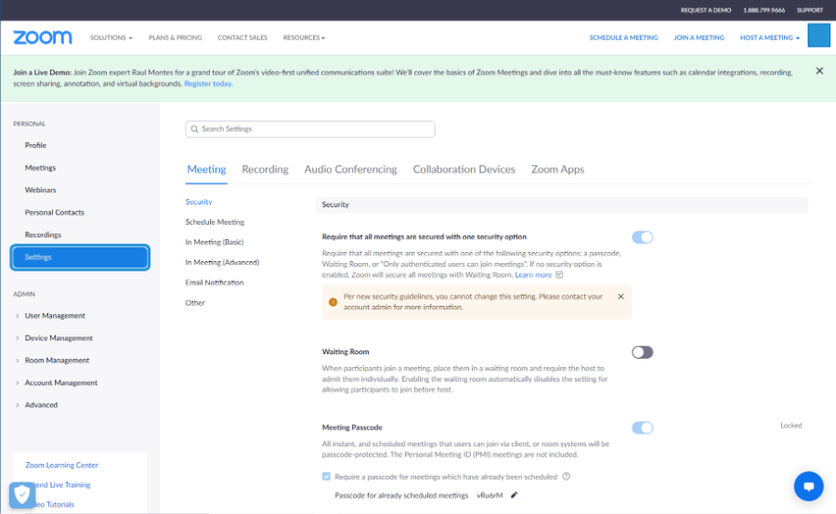Toggle the Meeting Passcode switch
836x514 pixels.
click(643, 428)
